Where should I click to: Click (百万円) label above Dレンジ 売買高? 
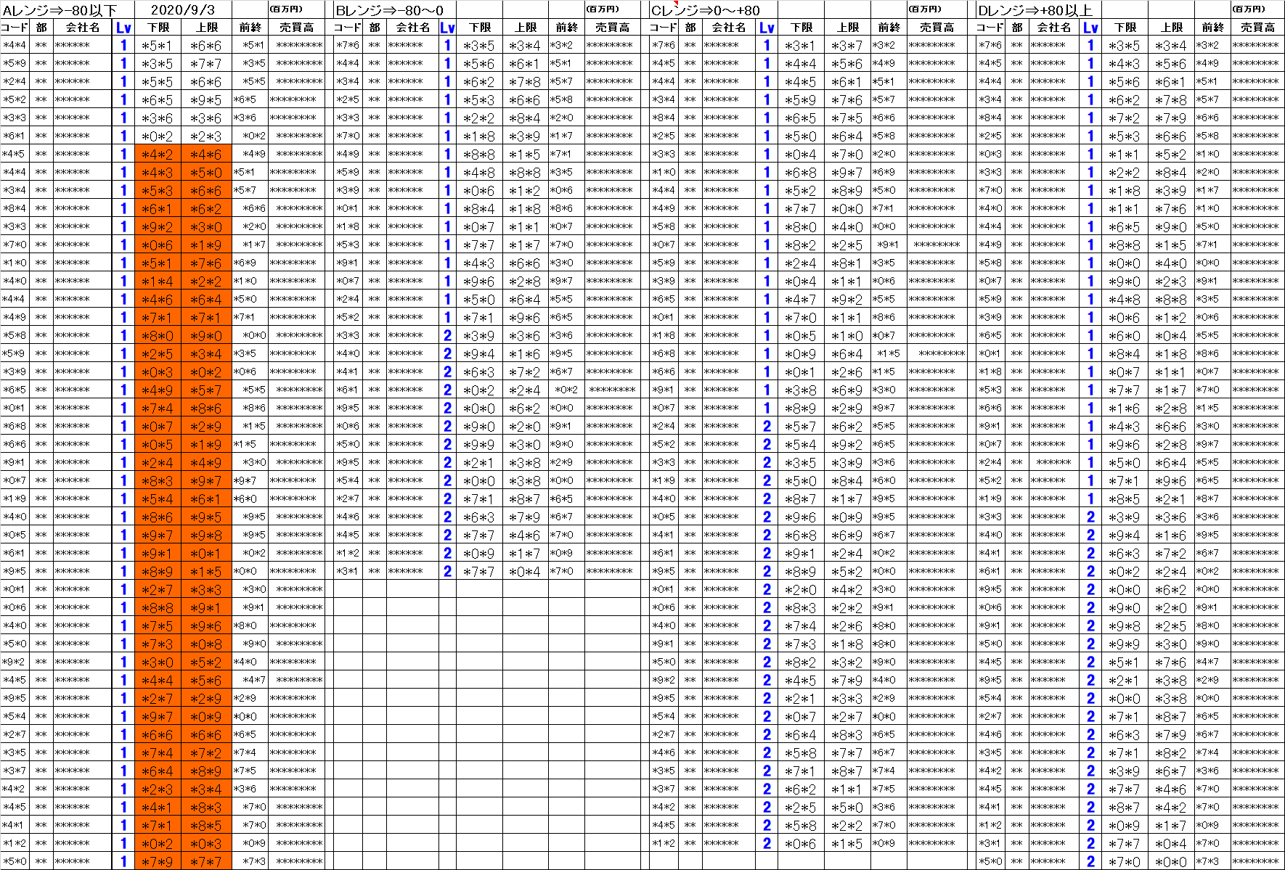1249,9
